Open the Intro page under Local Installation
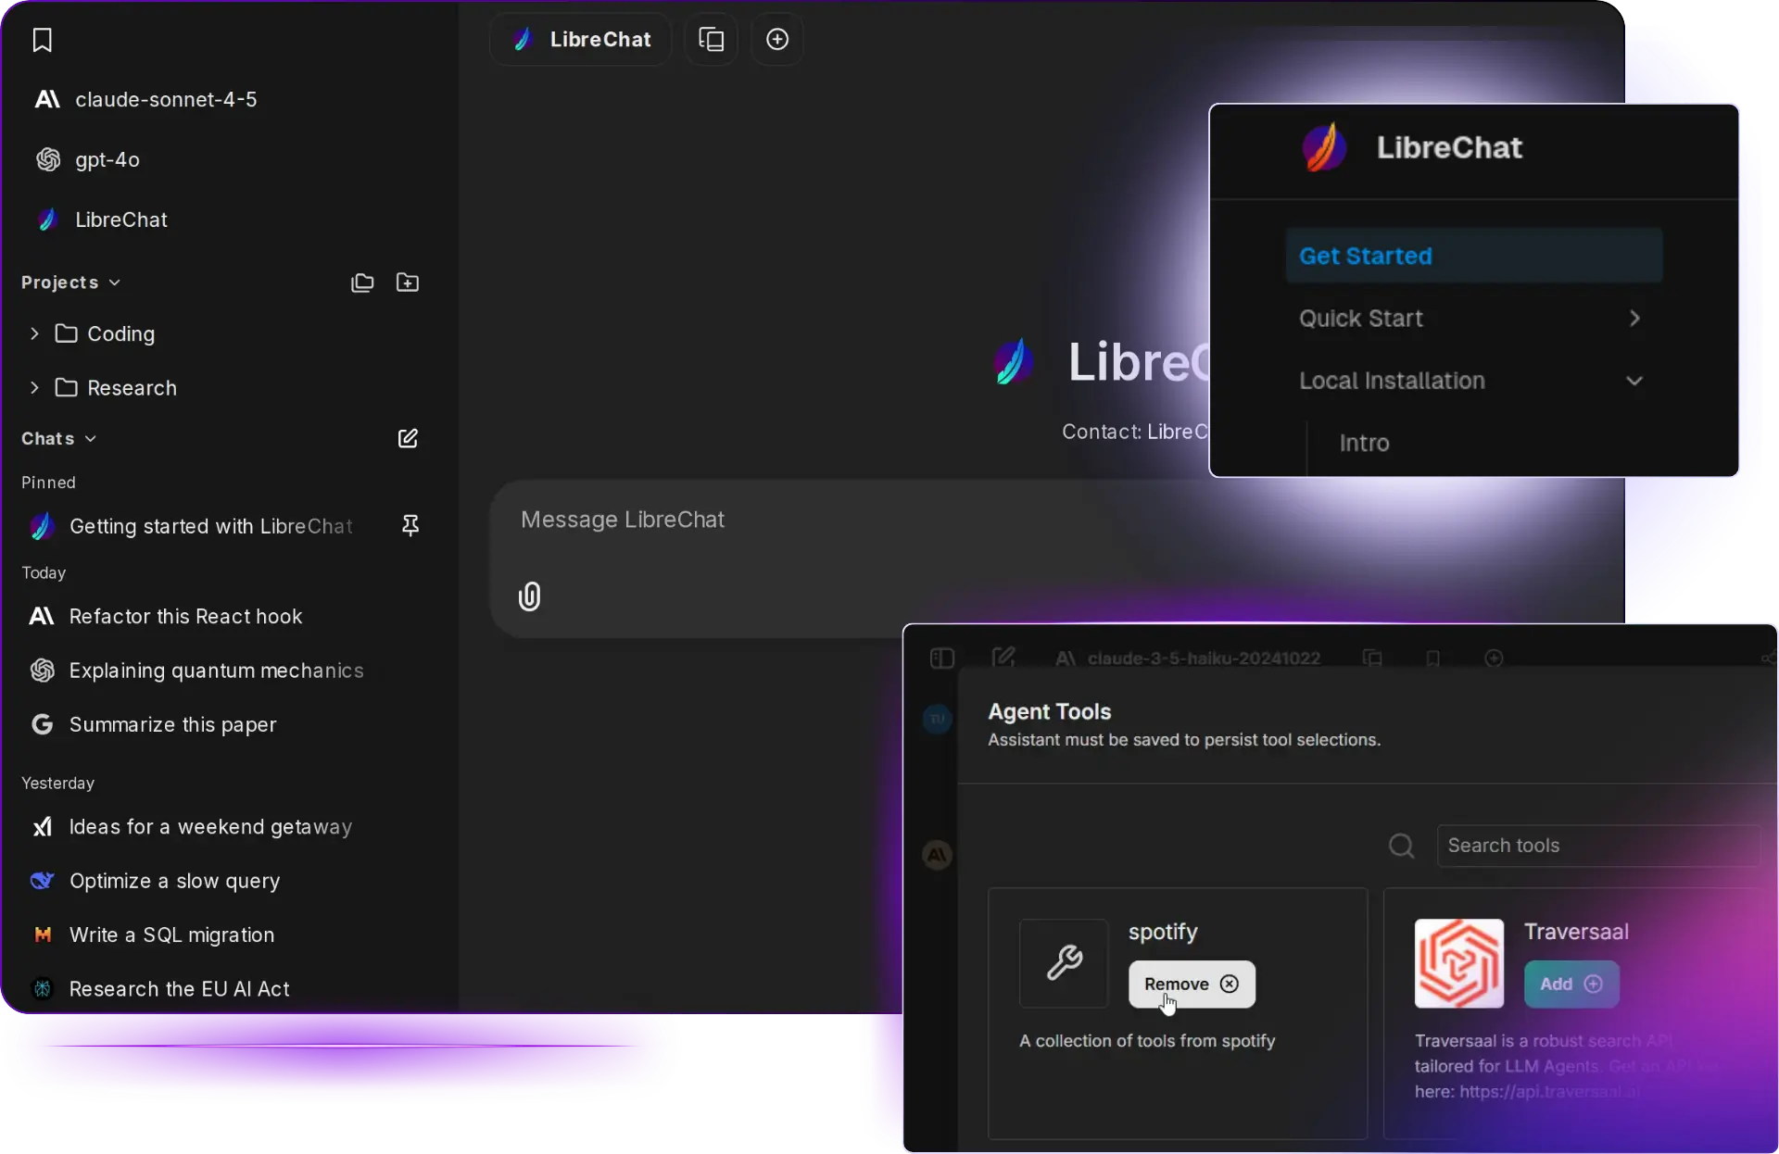Image resolution: width=1779 pixels, height=1154 pixels. tap(1364, 443)
